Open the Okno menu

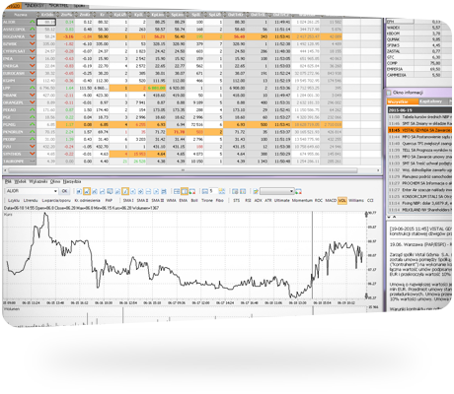pyautogui.click(x=55, y=181)
